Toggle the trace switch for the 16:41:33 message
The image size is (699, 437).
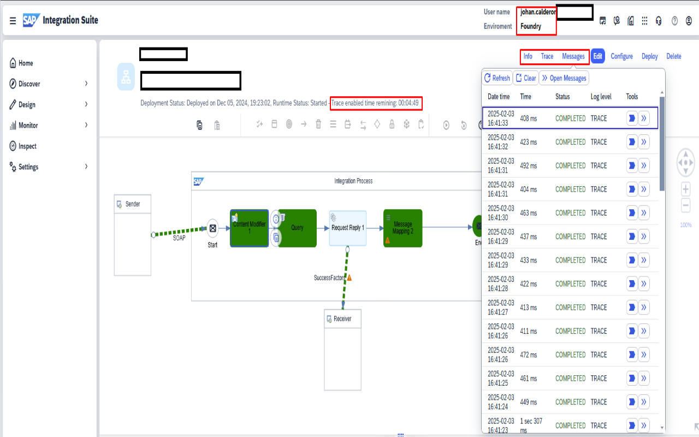tap(632, 117)
